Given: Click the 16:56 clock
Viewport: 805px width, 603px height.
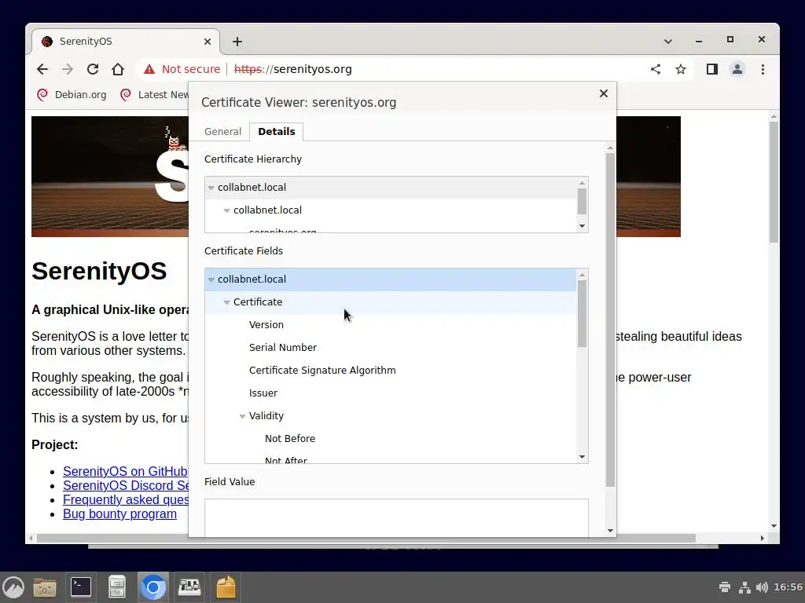Looking at the screenshot, I should pos(788,587).
